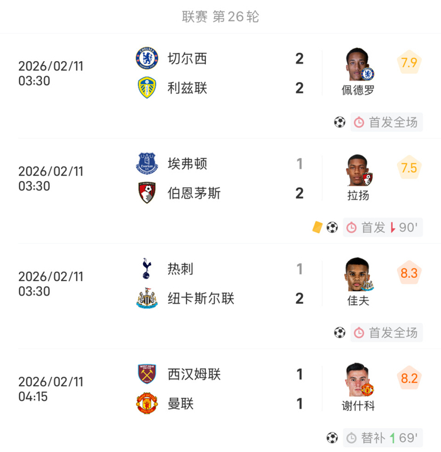This screenshot has width=441, height=452.
Task: Click the 替补 69' substitution tag
Action: tap(382, 438)
